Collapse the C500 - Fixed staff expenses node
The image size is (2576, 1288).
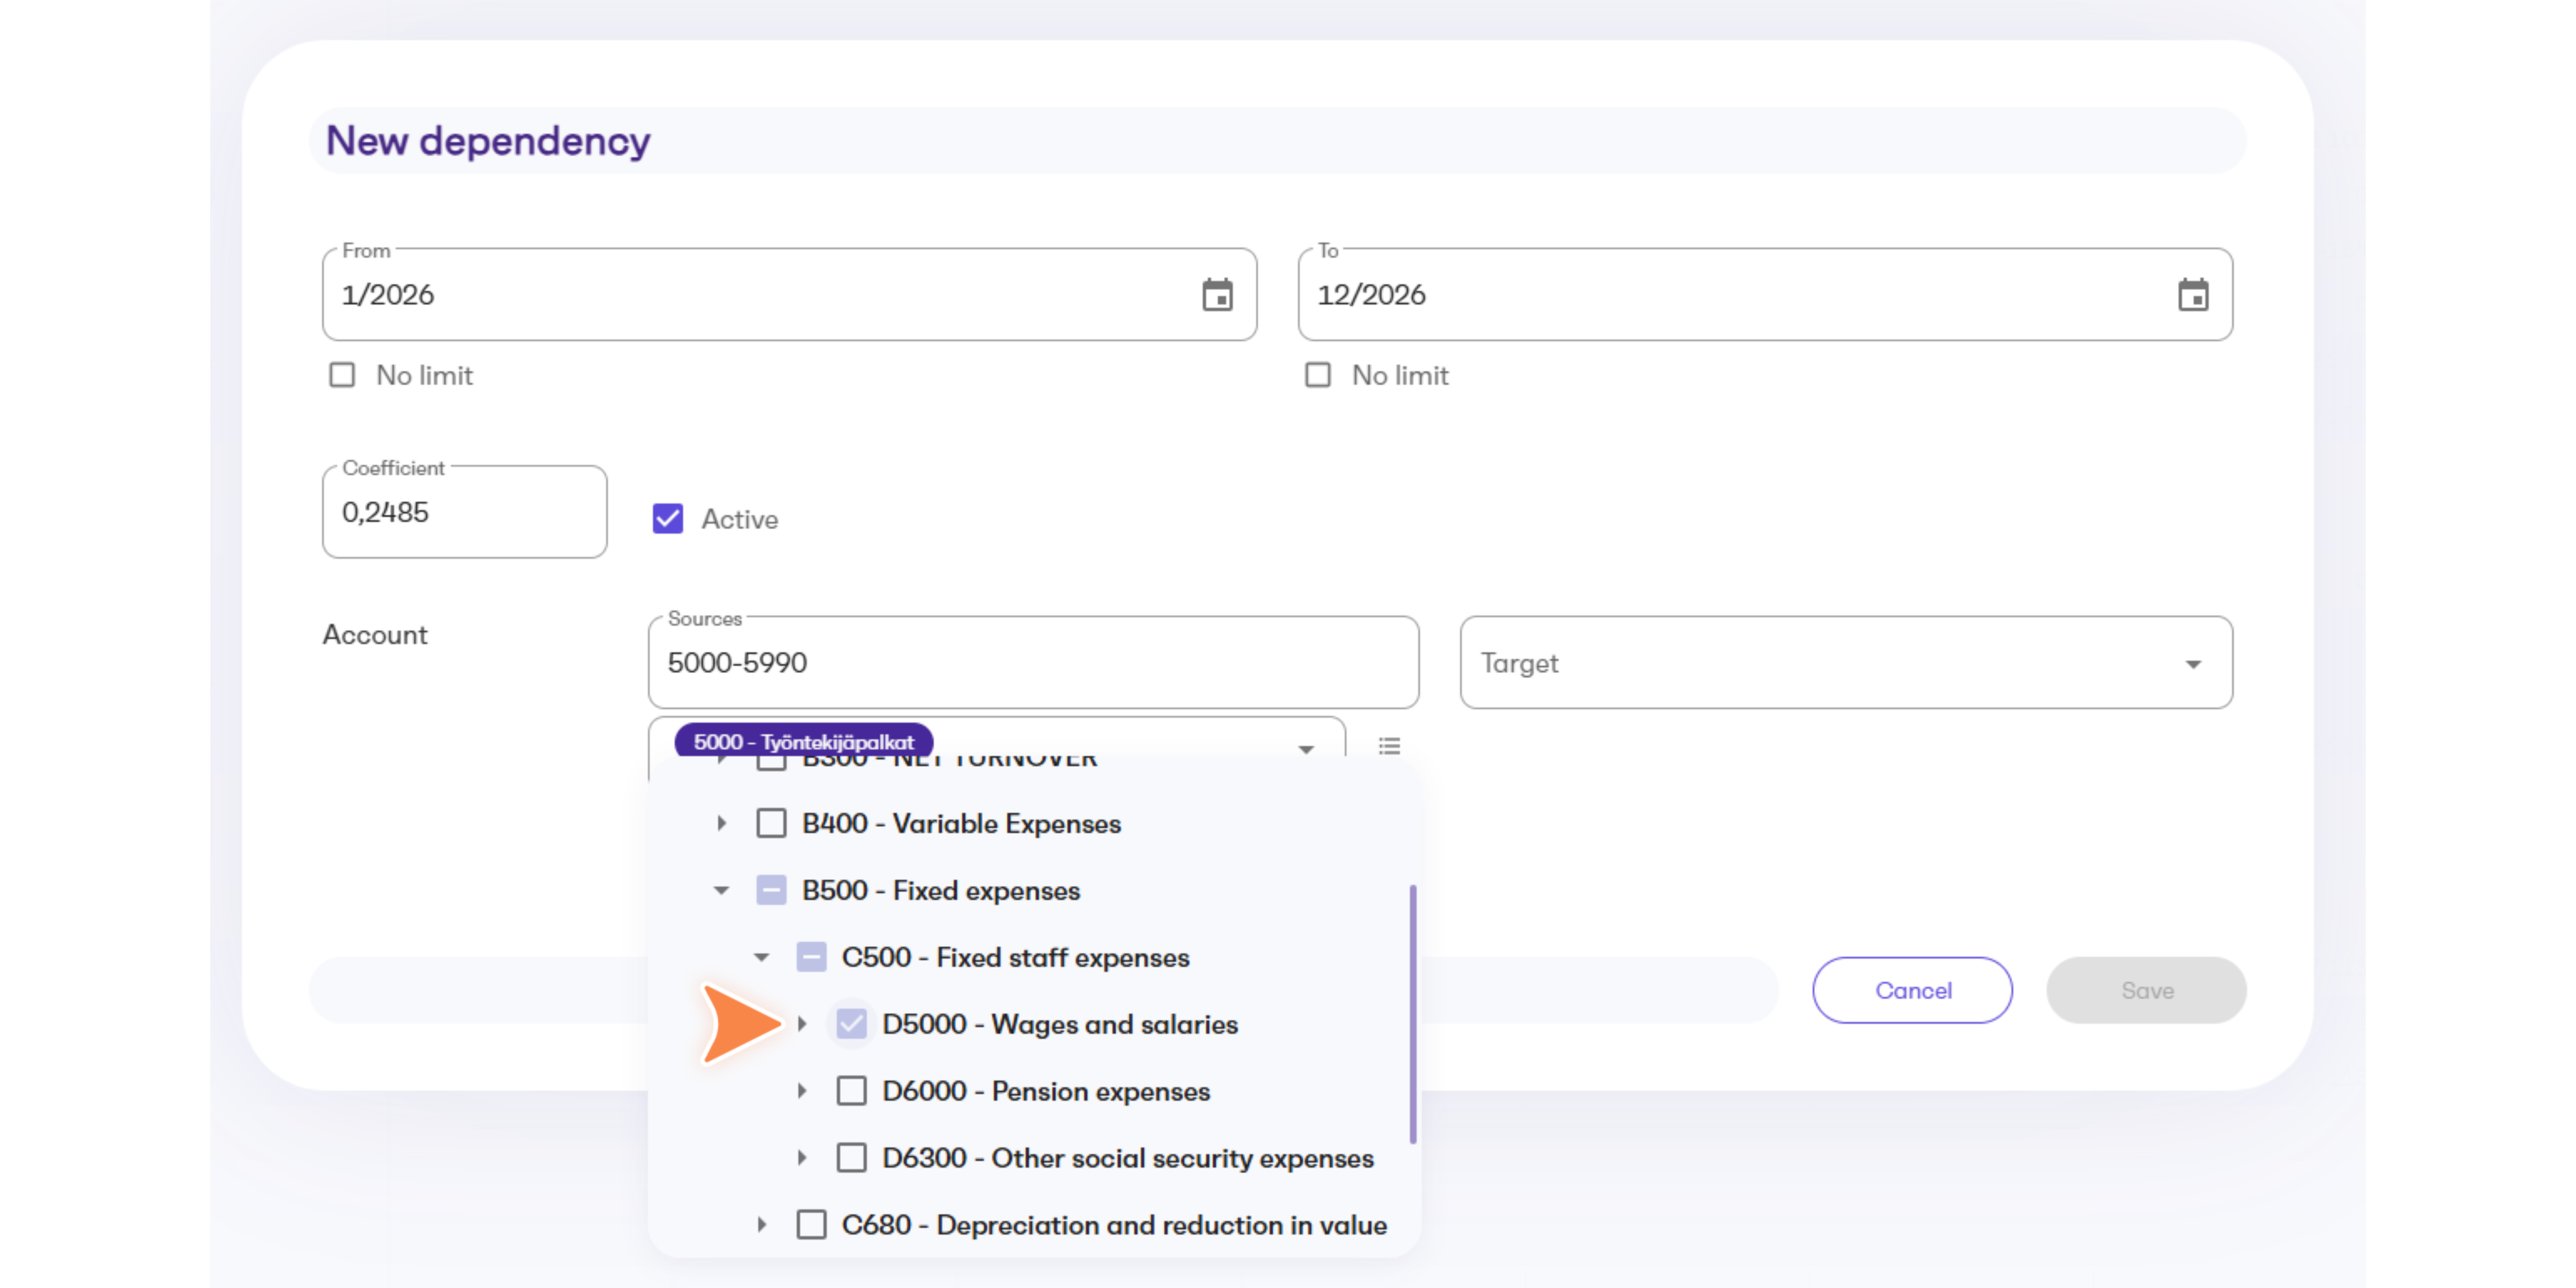761,957
